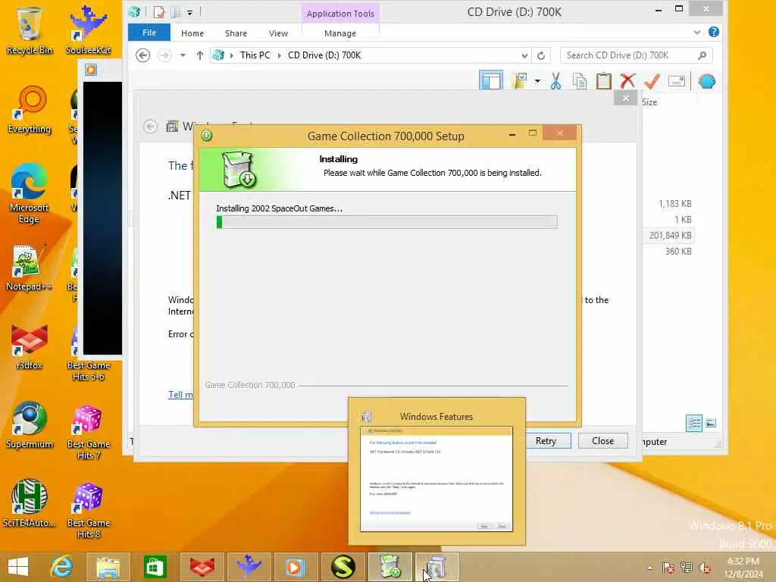Viewport: 776px width, 582px height.
Task: Click the setup installation progress bar
Action: pyautogui.click(x=386, y=222)
